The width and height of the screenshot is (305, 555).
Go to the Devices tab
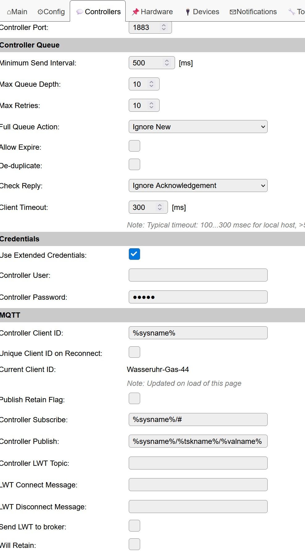pyautogui.click(x=202, y=12)
